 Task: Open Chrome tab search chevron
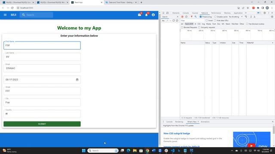coord(252,2)
